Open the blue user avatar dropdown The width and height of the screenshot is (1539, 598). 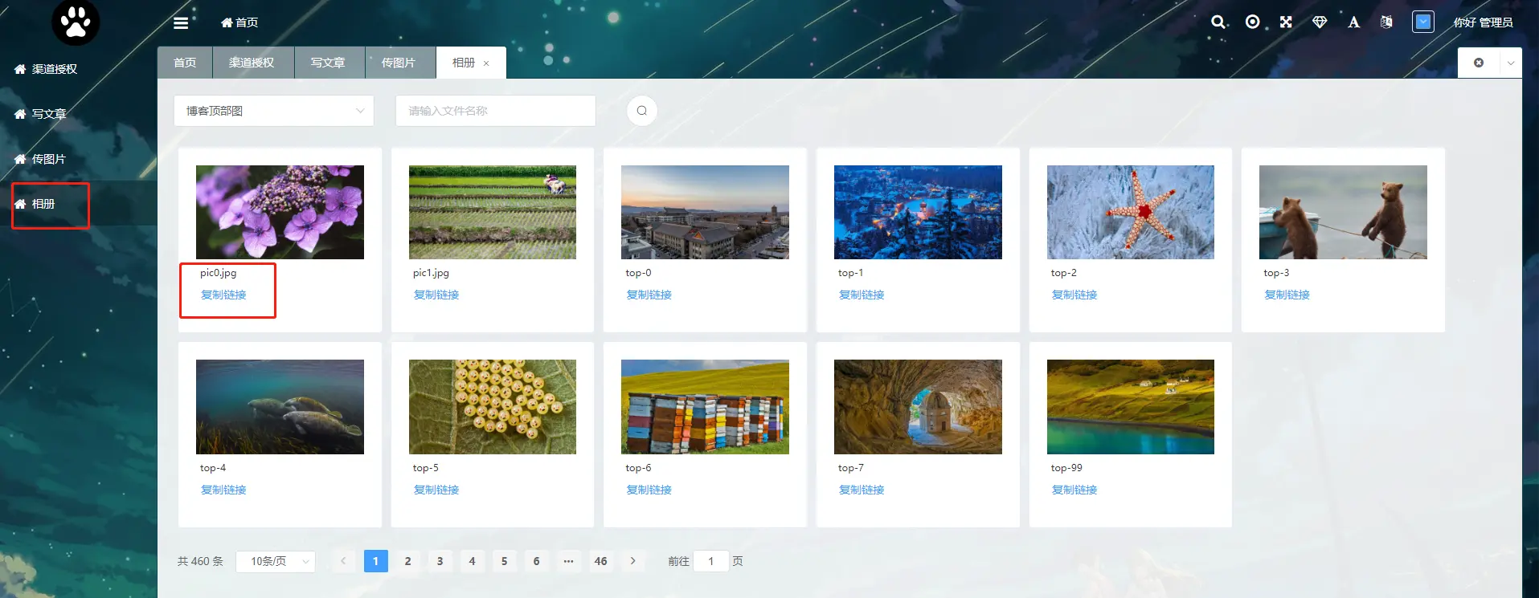1423,22
